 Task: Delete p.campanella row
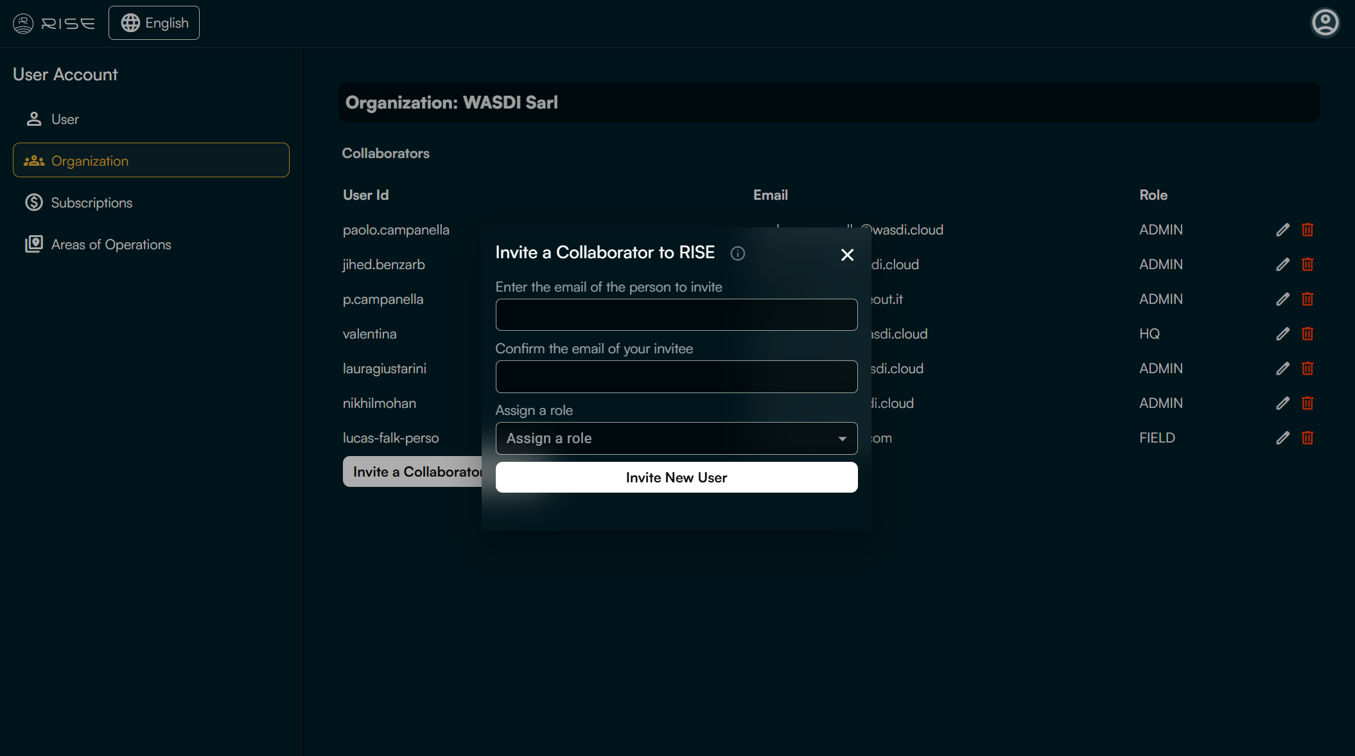(x=1307, y=299)
